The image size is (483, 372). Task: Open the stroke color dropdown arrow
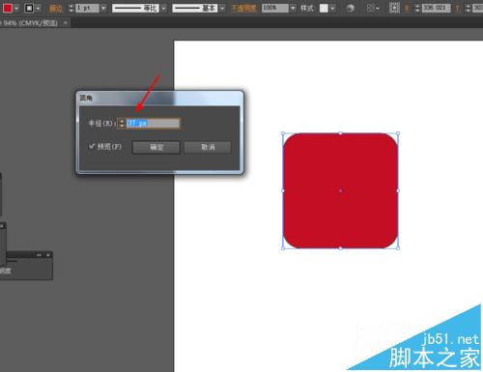(38, 9)
